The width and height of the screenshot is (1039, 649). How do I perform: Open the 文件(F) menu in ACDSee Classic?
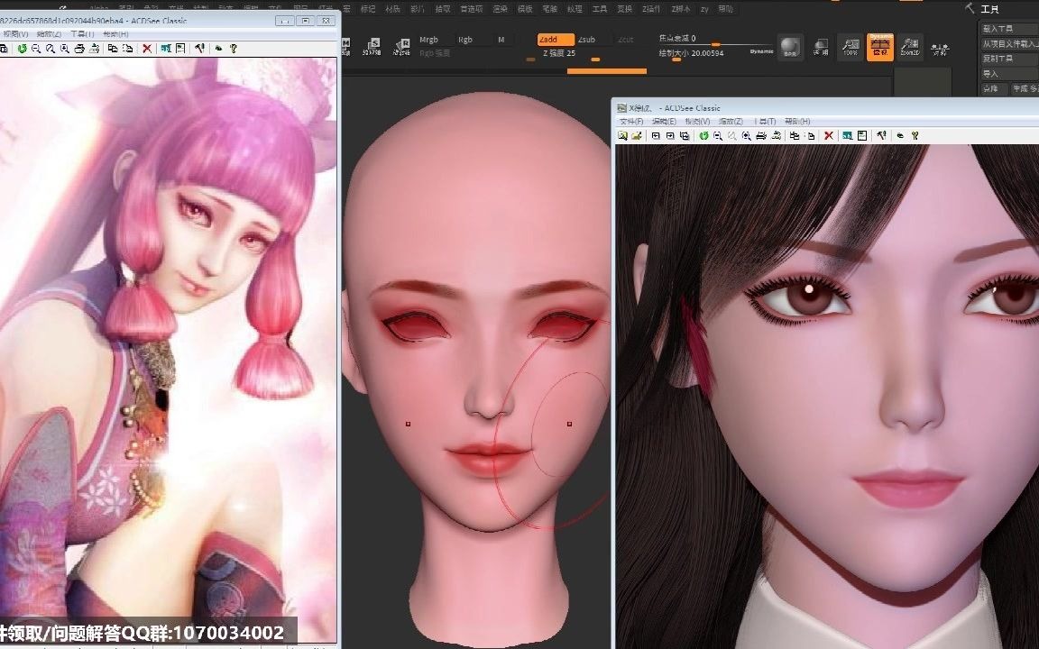pyautogui.click(x=630, y=121)
